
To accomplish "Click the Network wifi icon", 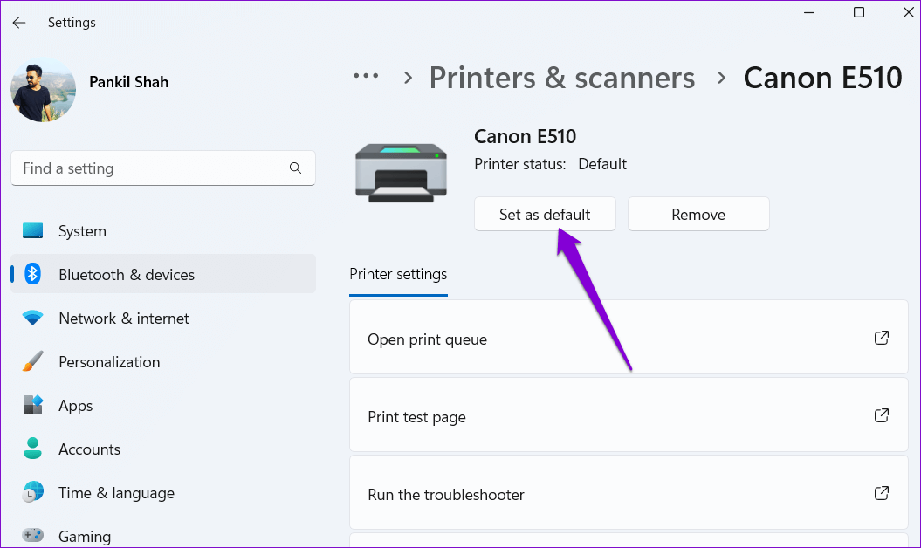I will pos(33,318).
